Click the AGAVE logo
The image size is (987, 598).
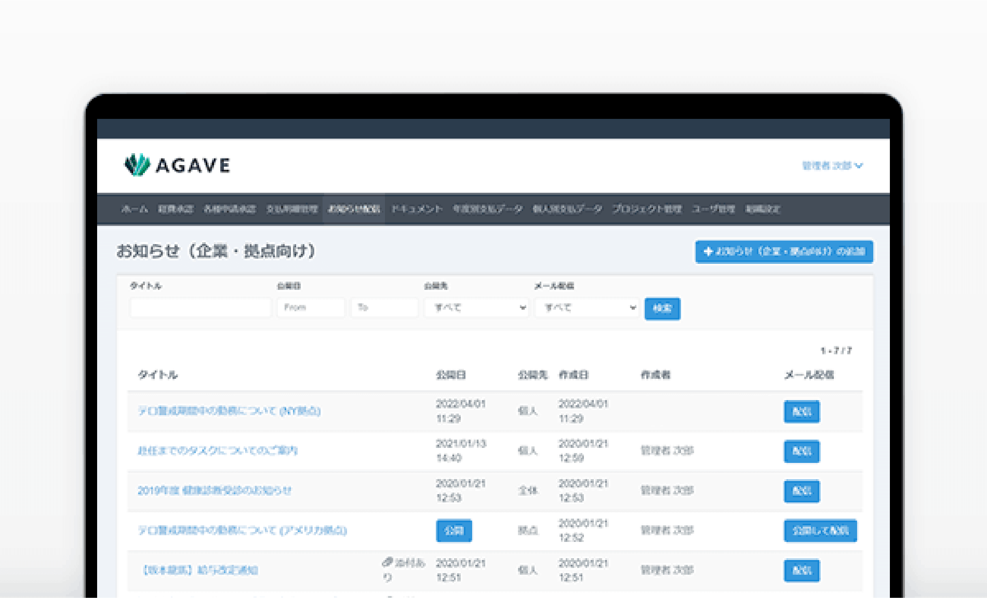(177, 165)
